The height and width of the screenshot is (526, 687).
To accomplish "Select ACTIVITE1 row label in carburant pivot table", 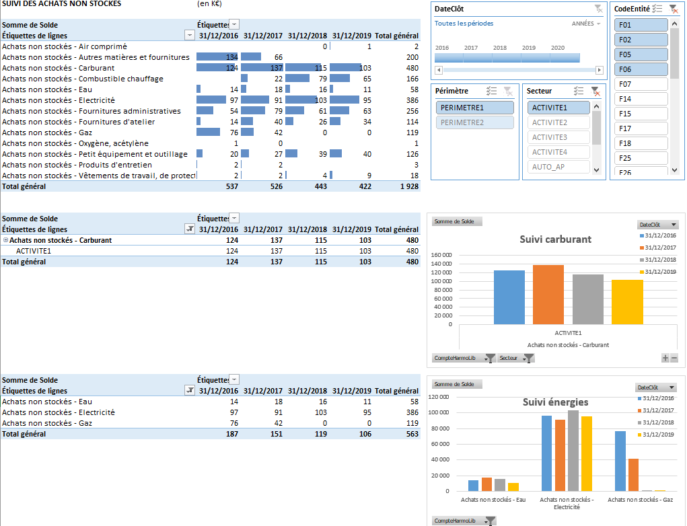I will click(34, 251).
